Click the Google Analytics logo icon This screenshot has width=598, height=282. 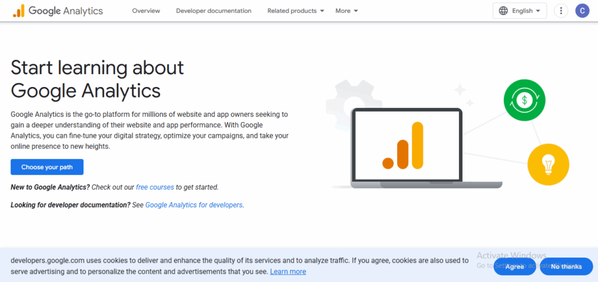(x=19, y=11)
